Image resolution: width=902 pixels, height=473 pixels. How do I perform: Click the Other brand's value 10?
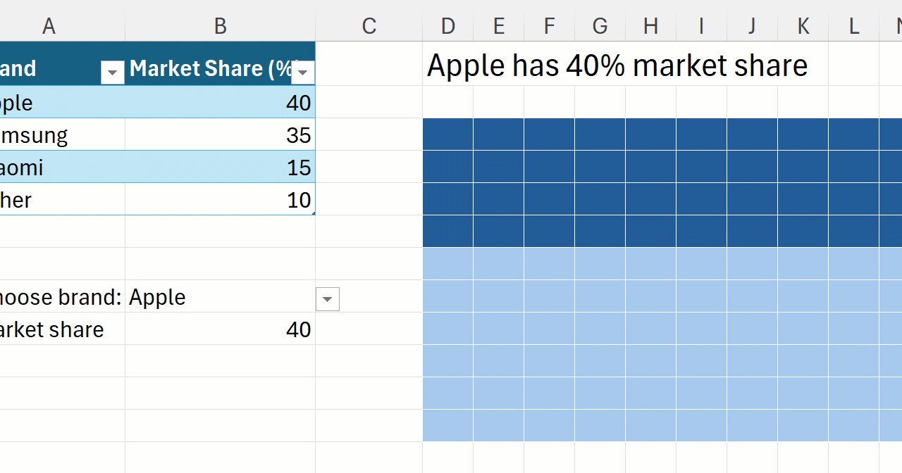pyautogui.click(x=220, y=200)
